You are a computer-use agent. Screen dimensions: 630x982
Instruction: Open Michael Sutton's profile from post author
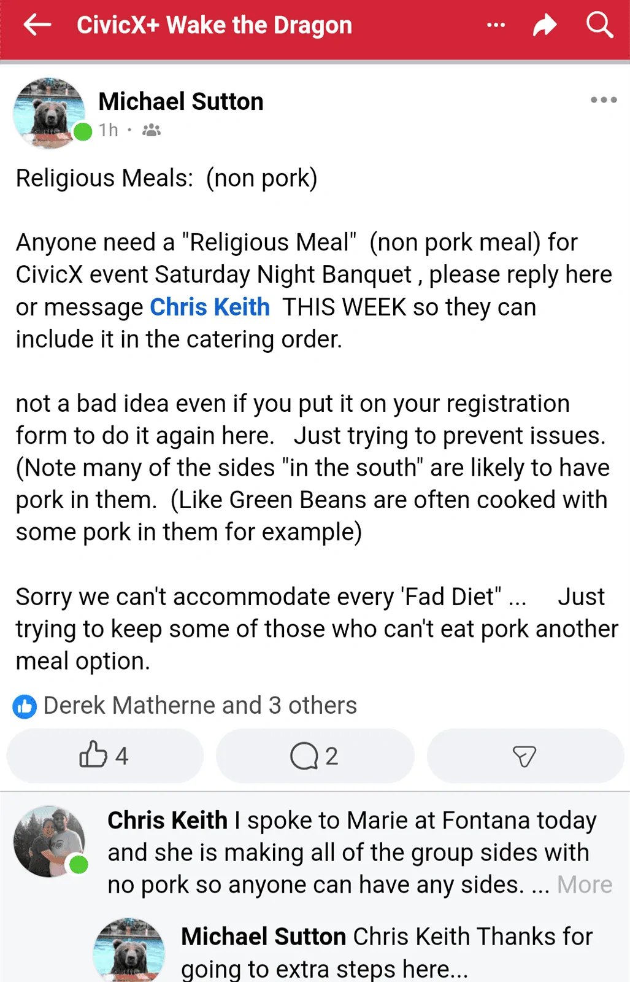[181, 102]
